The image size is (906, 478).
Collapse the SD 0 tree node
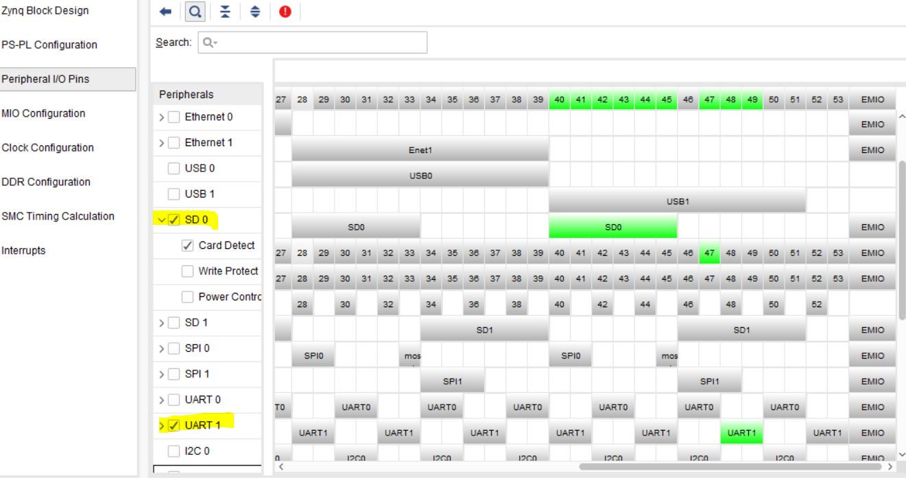pos(162,220)
